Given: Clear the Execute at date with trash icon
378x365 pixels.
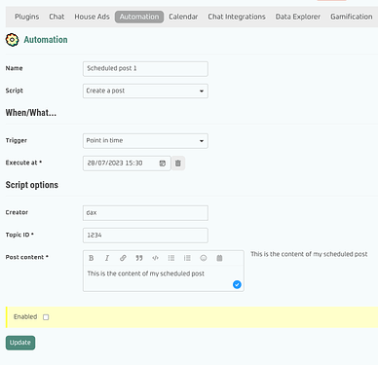Looking at the screenshot, I should pyautogui.click(x=178, y=164).
